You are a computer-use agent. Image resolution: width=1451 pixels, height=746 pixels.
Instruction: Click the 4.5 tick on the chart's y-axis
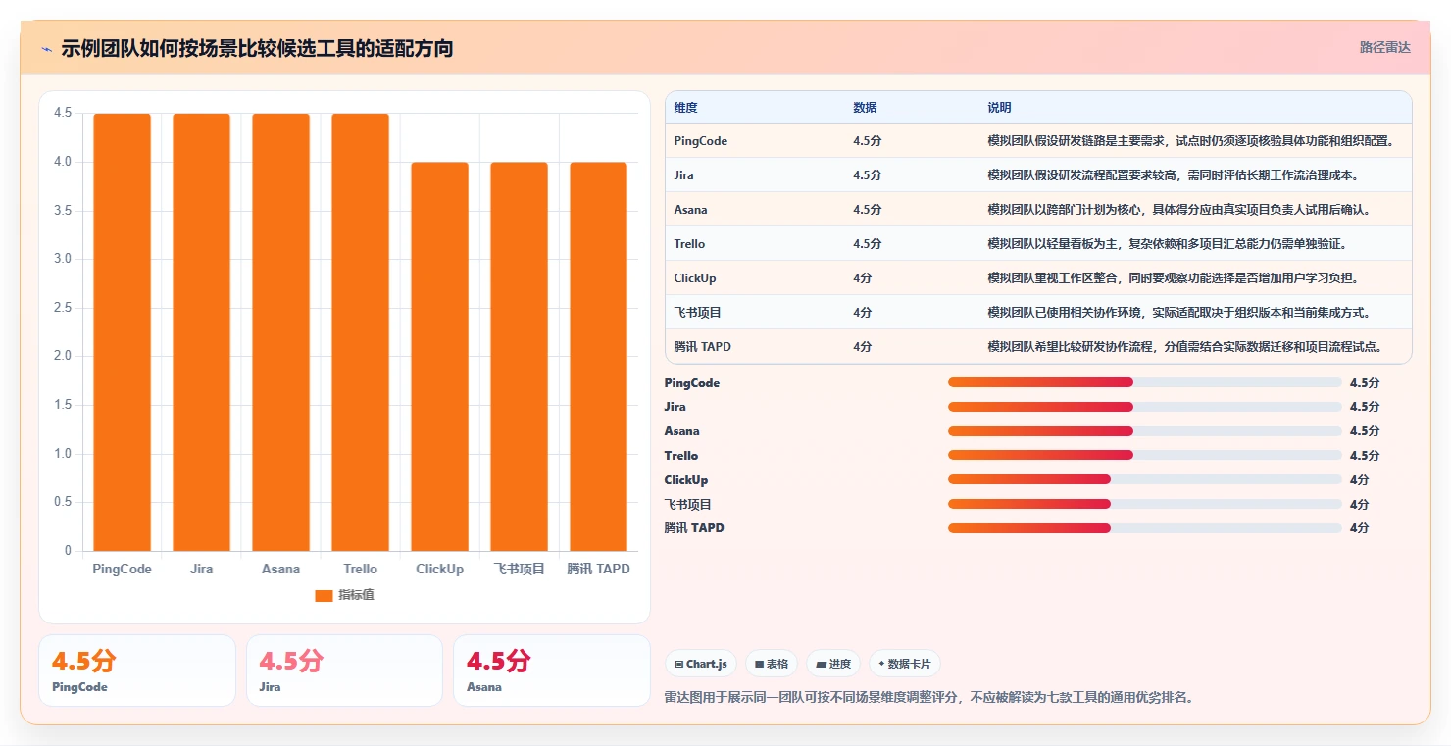63,113
